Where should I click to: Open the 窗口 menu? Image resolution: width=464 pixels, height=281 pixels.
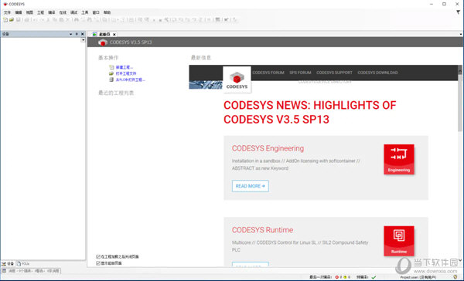click(96, 12)
